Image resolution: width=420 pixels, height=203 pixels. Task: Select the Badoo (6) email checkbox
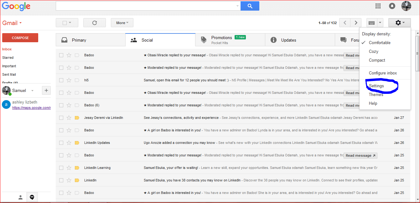point(61,105)
